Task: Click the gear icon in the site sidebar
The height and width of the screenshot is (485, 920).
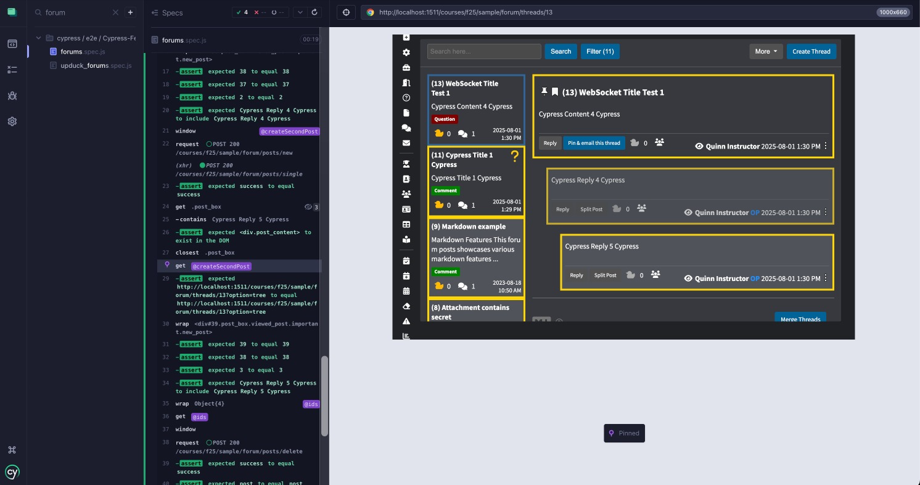Action: pyautogui.click(x=406, y=53)
